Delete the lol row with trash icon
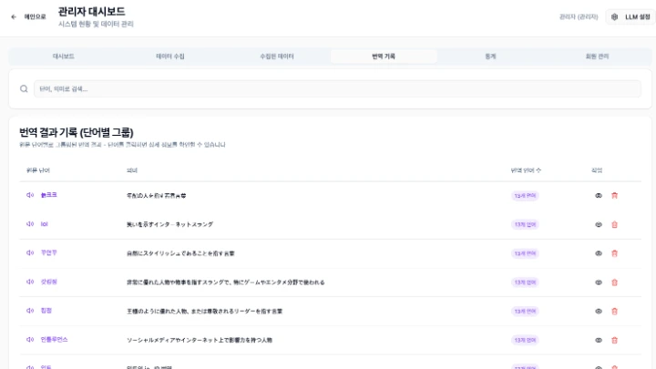This screenshot has height=369, width=656. click(x=615, y=225)
